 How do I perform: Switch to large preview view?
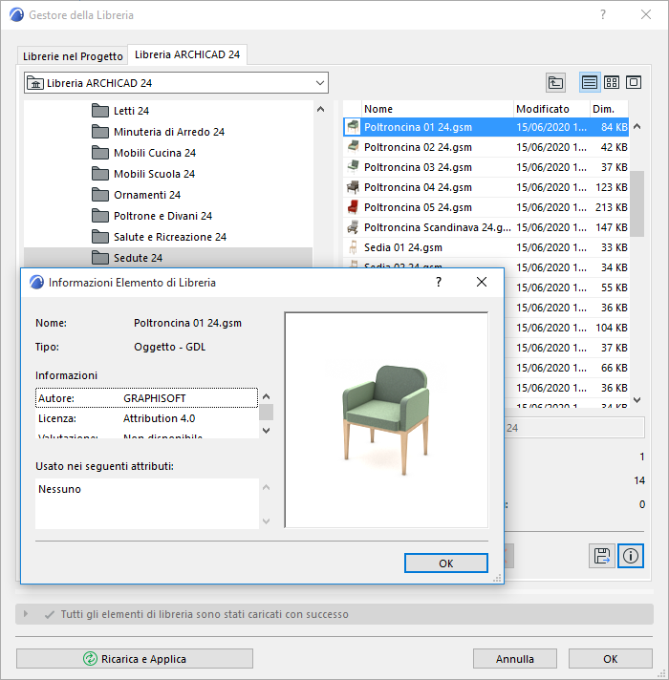pos(634,82)
